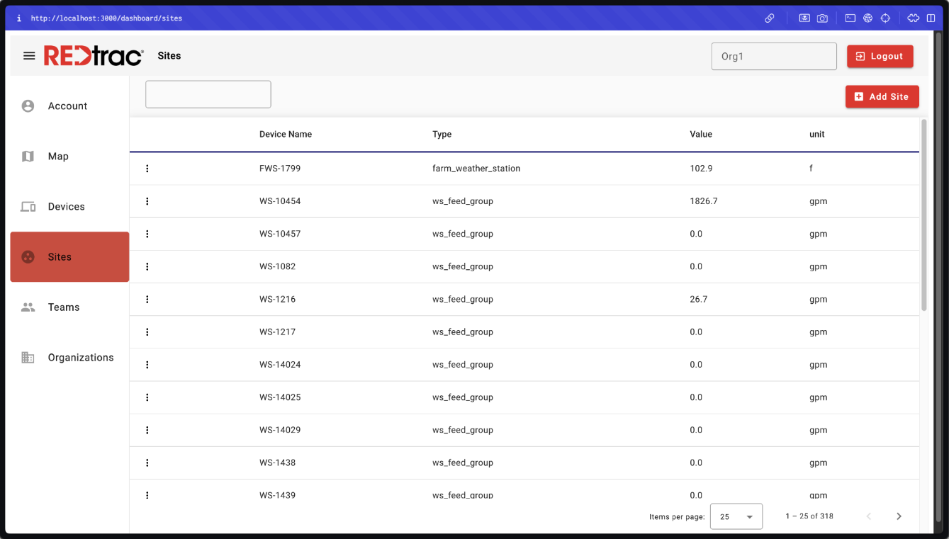Open the hamburger navigation menu
This screenshot has height=539, width=949.
pyautogui.click(x=29, y=56)
